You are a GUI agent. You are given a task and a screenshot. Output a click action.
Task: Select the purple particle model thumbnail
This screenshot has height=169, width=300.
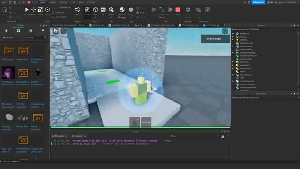pyautogui.click(x=8, y=73)
